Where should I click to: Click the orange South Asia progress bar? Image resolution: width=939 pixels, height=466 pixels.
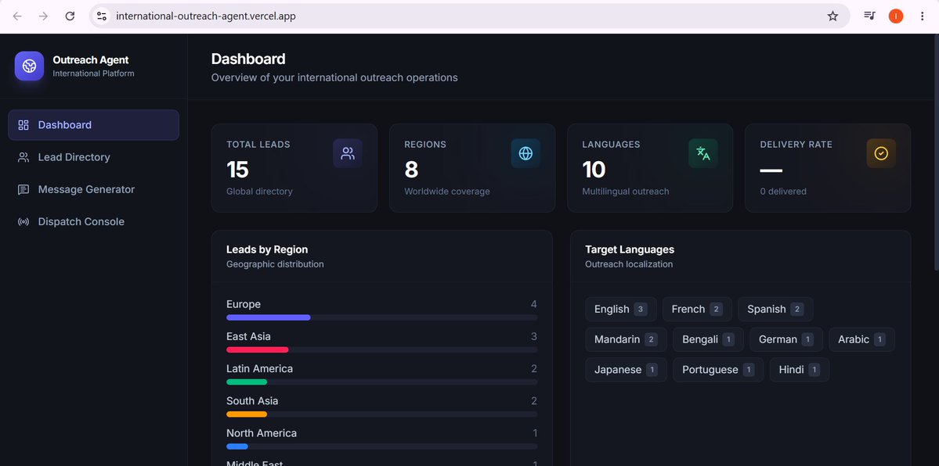(x=247, y=414)
